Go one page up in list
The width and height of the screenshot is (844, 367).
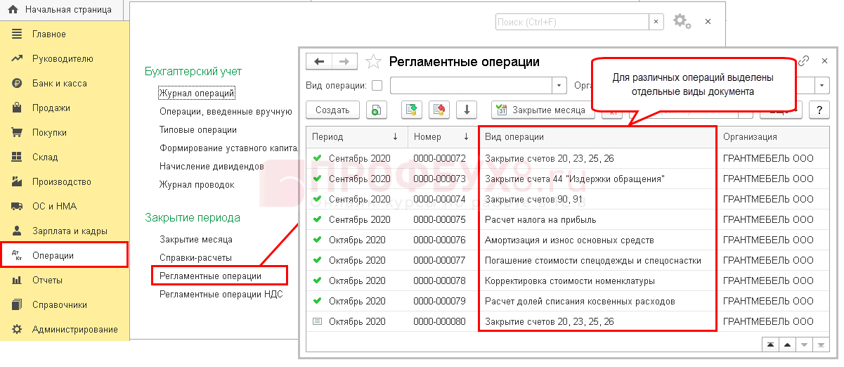click(788, 345)
